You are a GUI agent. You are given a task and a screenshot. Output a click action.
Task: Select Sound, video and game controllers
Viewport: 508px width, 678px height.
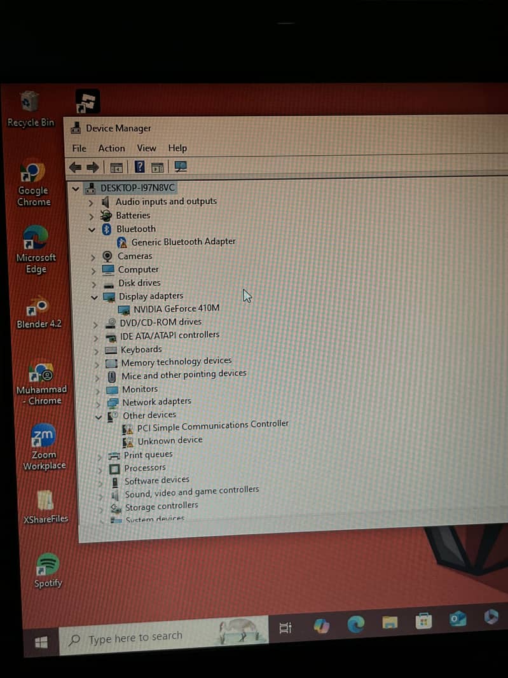(x=184, y=492)
